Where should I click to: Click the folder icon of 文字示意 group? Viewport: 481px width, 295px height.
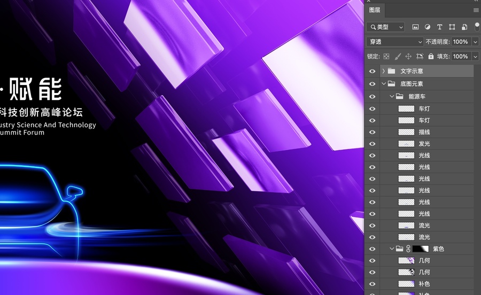(x=391, y=71)
